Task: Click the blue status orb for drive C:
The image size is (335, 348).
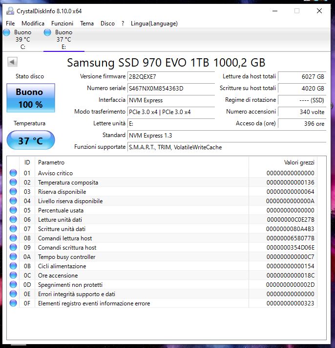Action: pyautogui.click(x=7, y=32)
